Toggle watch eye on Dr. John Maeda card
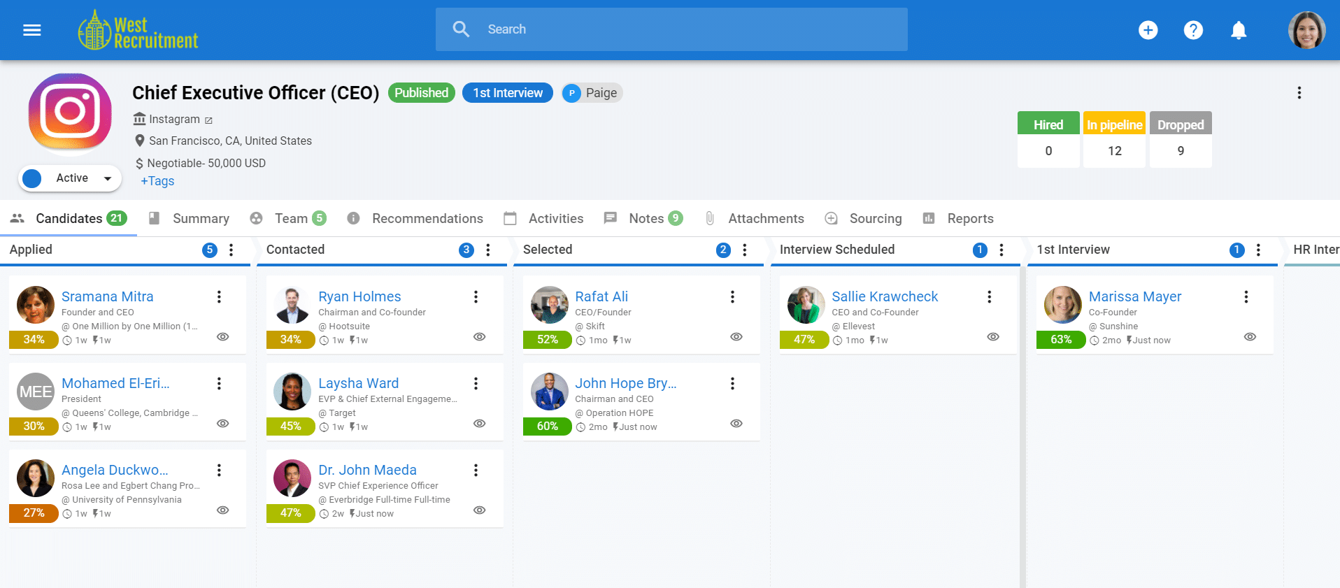This screenshot has width=1340, height=588. pos(480,510)
